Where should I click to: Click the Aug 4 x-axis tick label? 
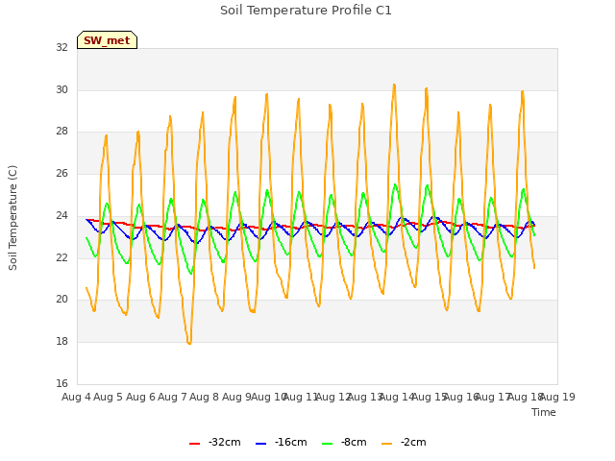point(76,397)
